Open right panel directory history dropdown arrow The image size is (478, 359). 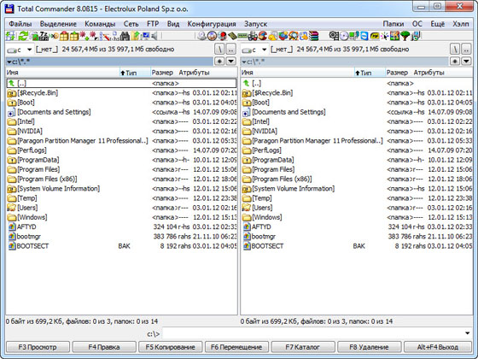point(466,62)
